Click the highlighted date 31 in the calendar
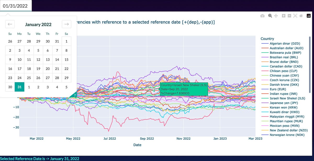The height and width of the screenshot is (161, 314). 19,87
